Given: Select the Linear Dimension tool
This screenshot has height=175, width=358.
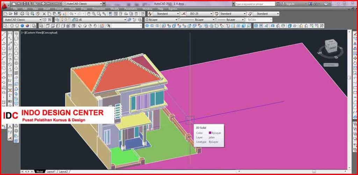Looking at the screenshot, I should (x=10, y=34).
